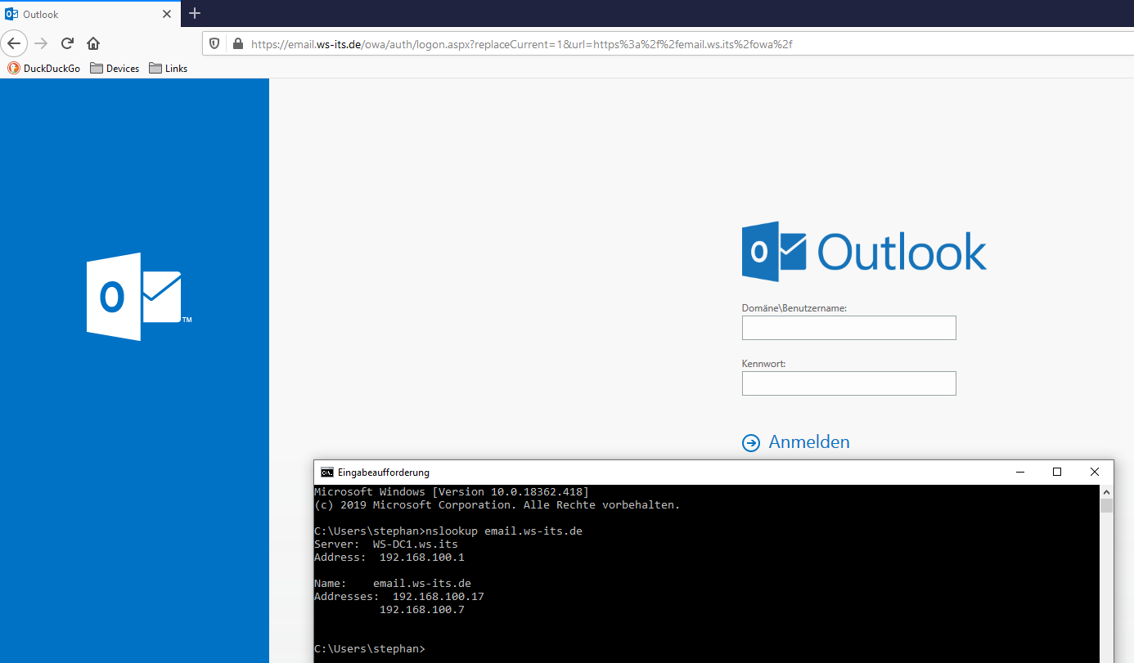Open the DuckDuckGo bookmark
The width and height of the screenshot is (1134, 663).
coord(44,69)
